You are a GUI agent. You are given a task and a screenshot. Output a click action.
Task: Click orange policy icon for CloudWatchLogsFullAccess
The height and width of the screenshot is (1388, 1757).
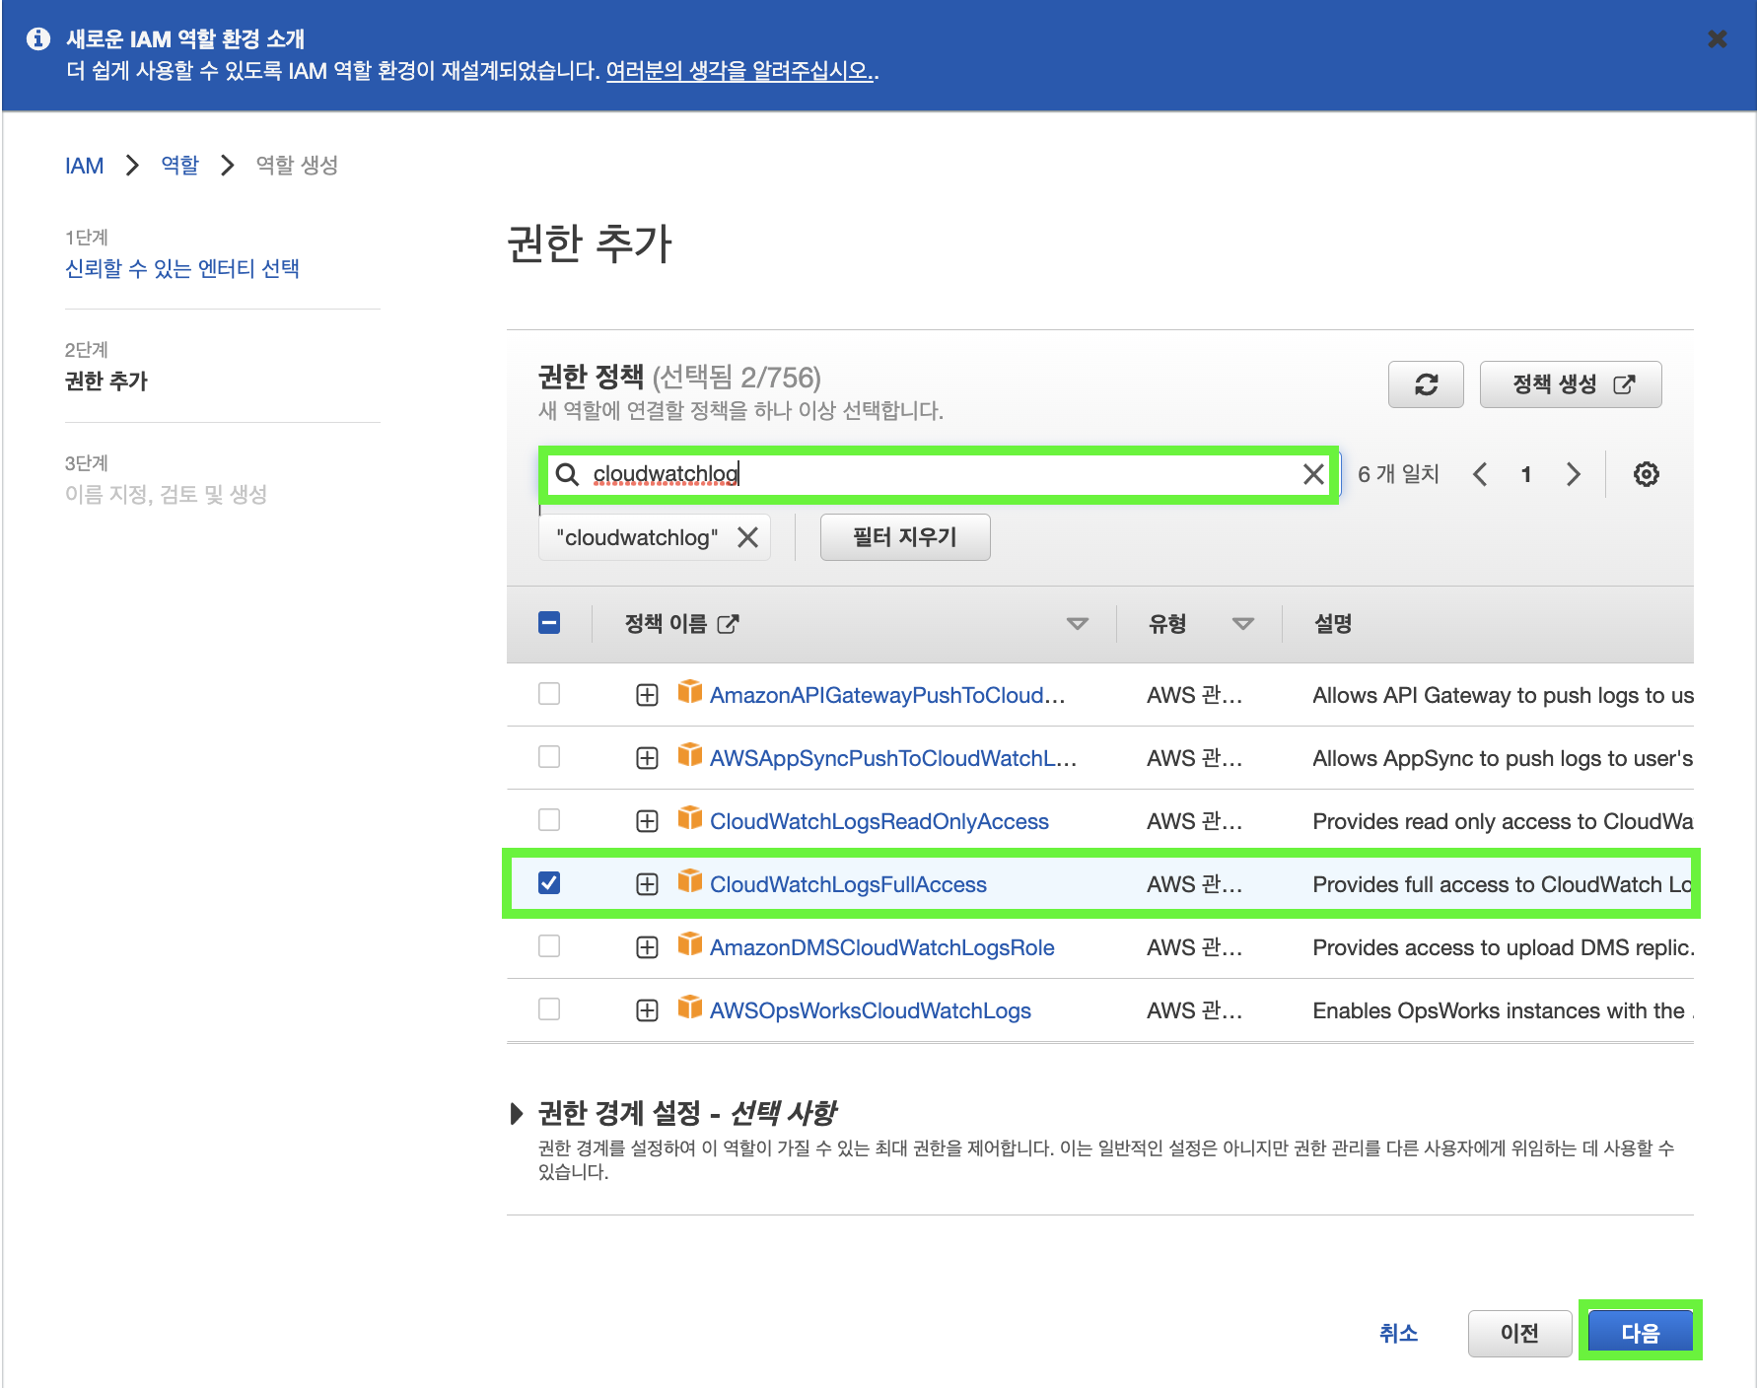click(690, 881)
